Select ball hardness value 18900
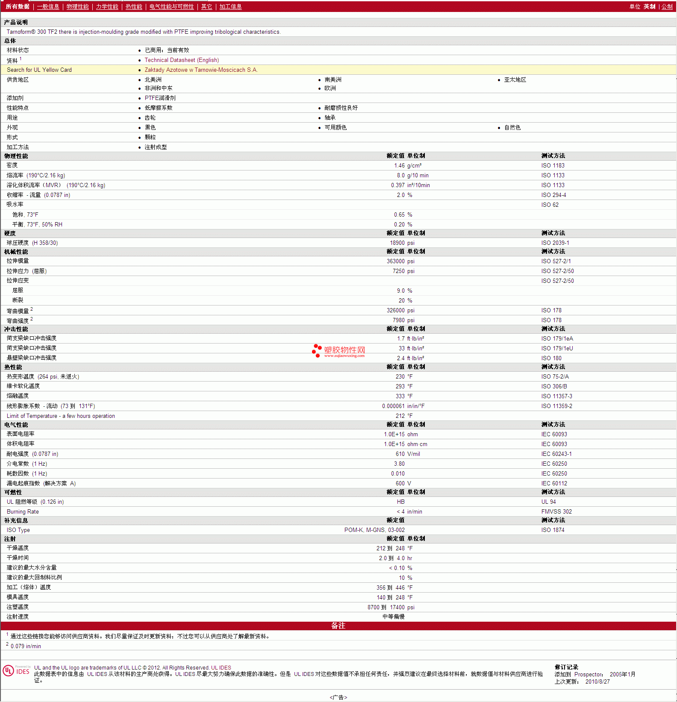This screenshot has height=702, width=677. click(x=397, y=243)
